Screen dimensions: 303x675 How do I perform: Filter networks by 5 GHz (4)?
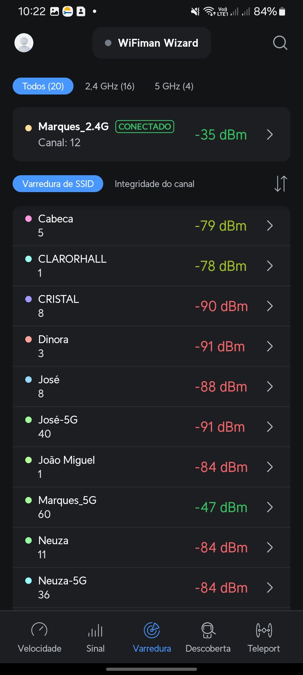point(174,86)
